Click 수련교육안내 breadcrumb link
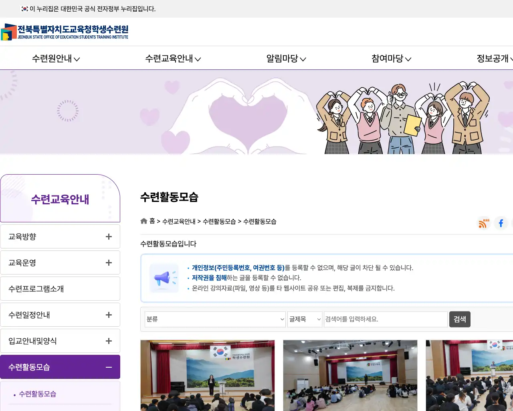This screenshot has width=513, height=411. 179,222
